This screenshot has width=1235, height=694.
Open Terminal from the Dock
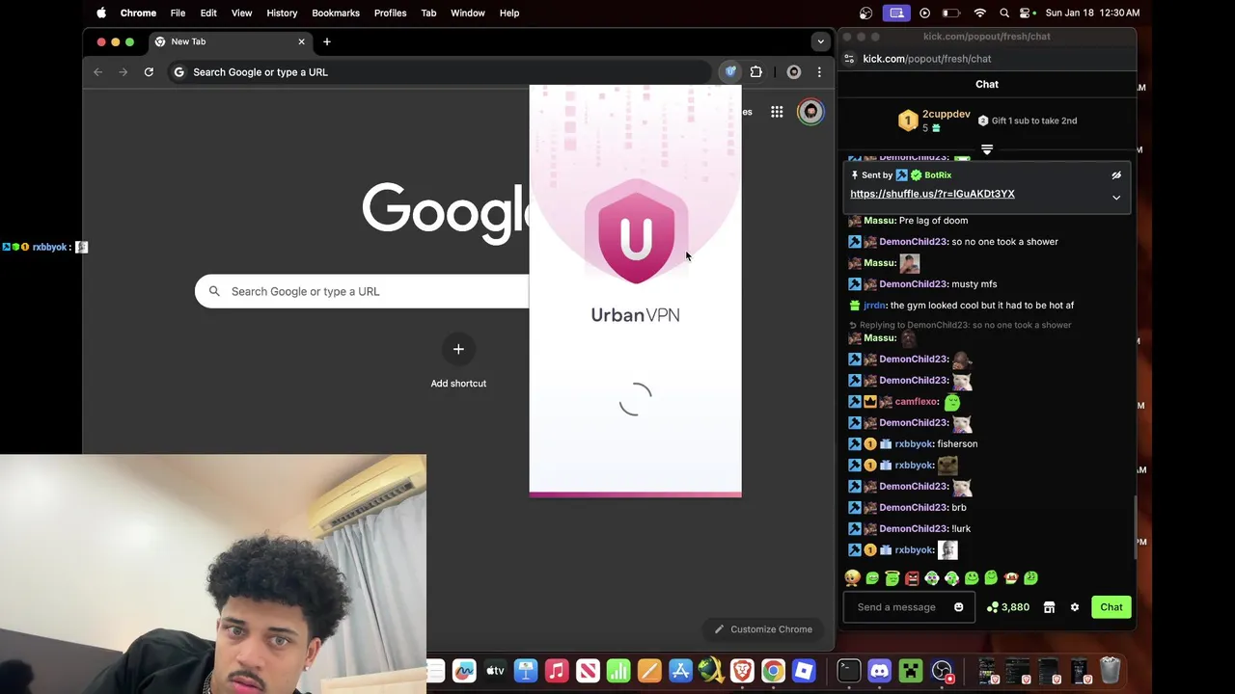[848, 671]
